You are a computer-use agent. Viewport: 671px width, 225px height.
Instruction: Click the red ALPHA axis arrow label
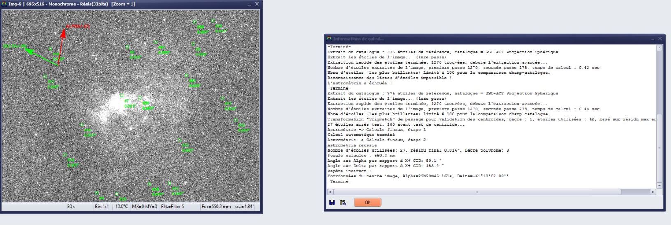tap(77, 26)
